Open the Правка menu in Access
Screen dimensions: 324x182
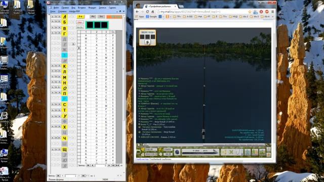(x=65, y=8)
